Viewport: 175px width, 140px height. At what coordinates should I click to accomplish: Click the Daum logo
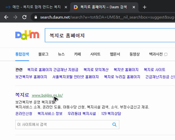click(27, 35)
